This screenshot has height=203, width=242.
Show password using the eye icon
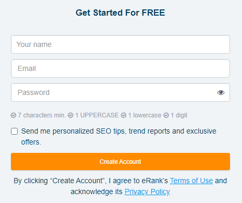coord(221,92)
